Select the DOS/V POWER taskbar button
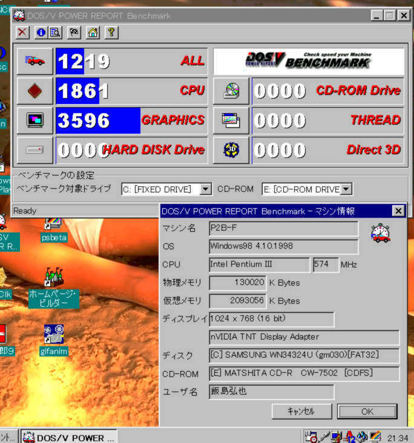This screenshot has height=443, width=414. 68,437
